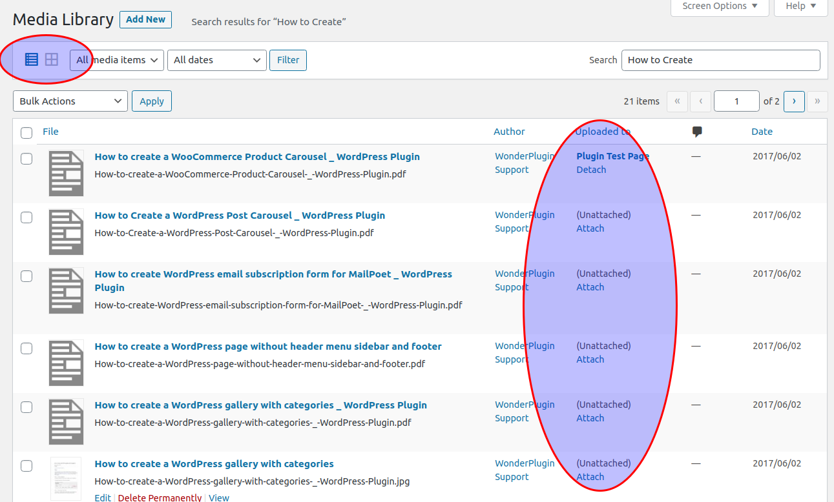The image size is (834, 502).
Task: Open the gallery with categories JPG thumbnail
Action: tap(67, 478)
